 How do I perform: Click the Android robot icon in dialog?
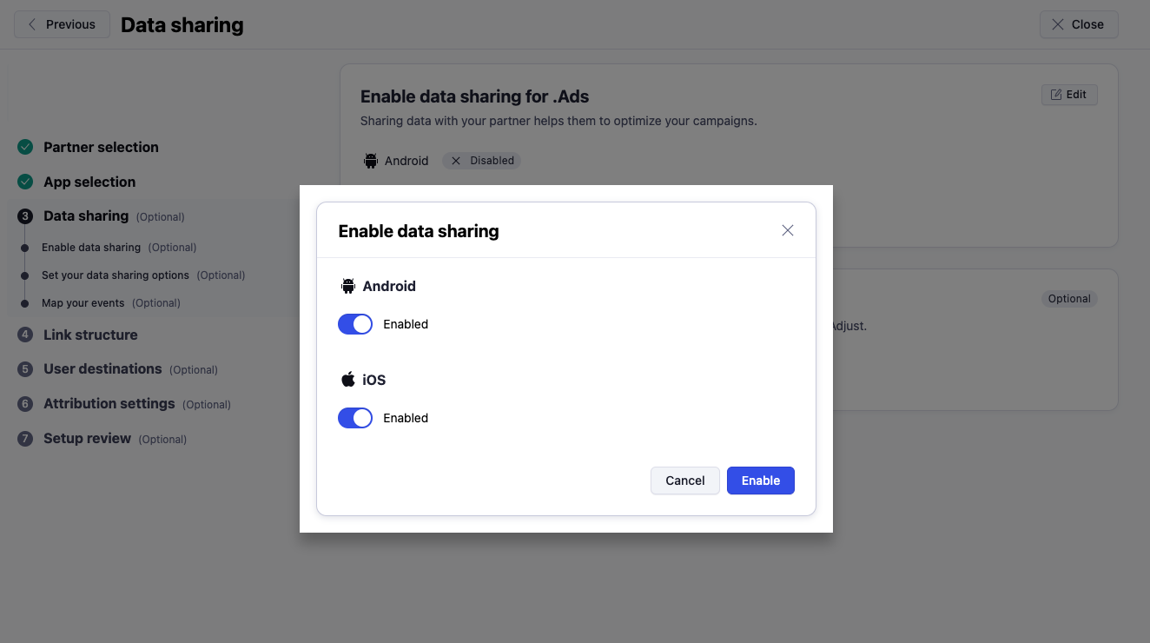348,286
